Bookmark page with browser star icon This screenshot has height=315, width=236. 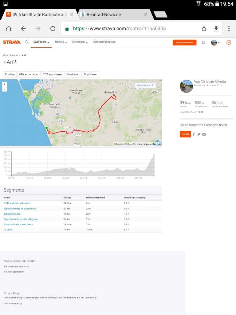tap(204, 29)
